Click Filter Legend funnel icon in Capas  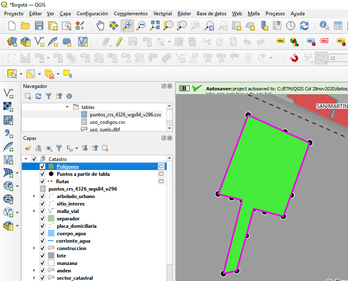[x=59, y=148]
